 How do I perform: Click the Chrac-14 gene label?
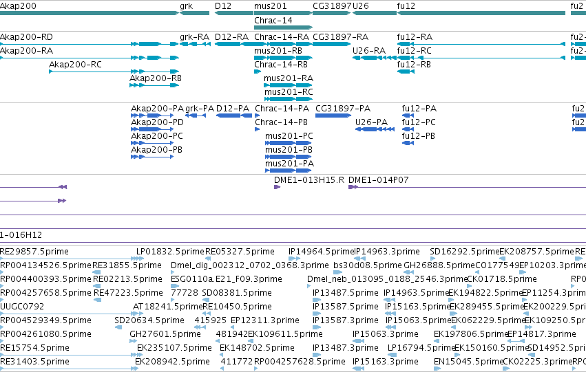point(273,21)
